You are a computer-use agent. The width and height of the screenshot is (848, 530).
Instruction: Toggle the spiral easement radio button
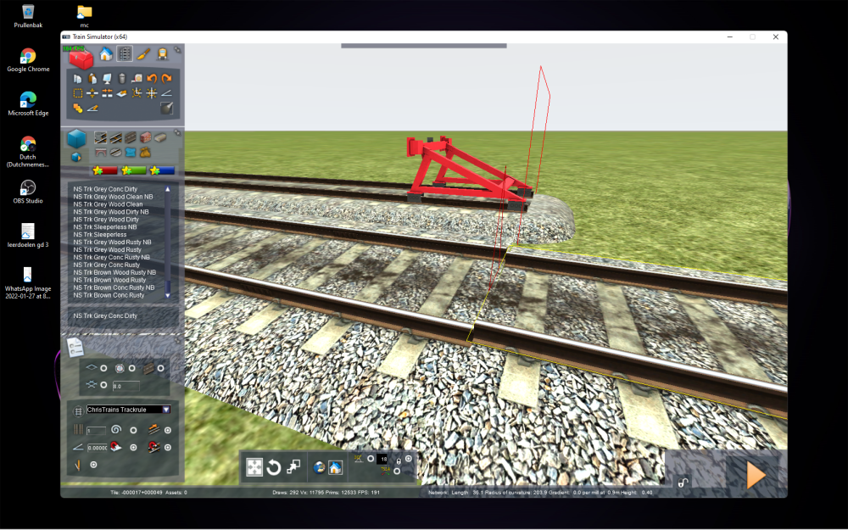click(x=133, y=430)
